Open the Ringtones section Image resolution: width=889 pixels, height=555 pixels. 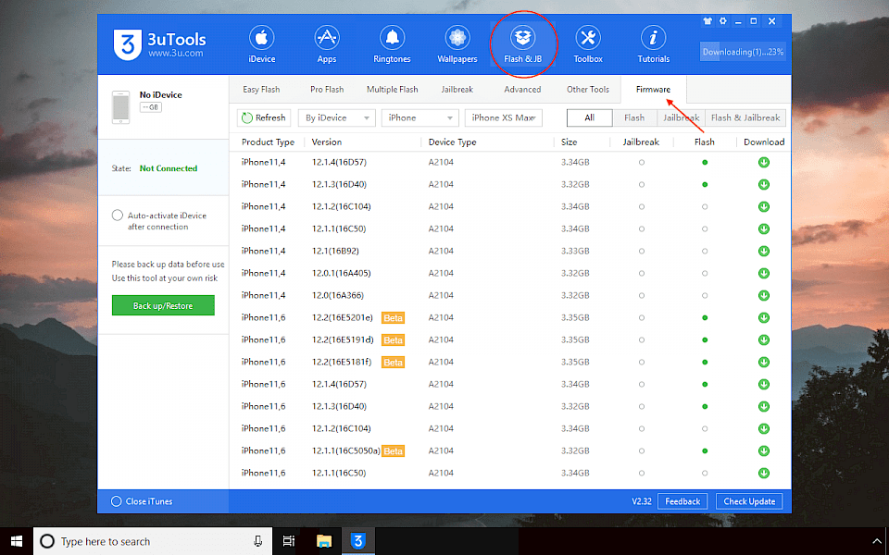tap(392, 44)
